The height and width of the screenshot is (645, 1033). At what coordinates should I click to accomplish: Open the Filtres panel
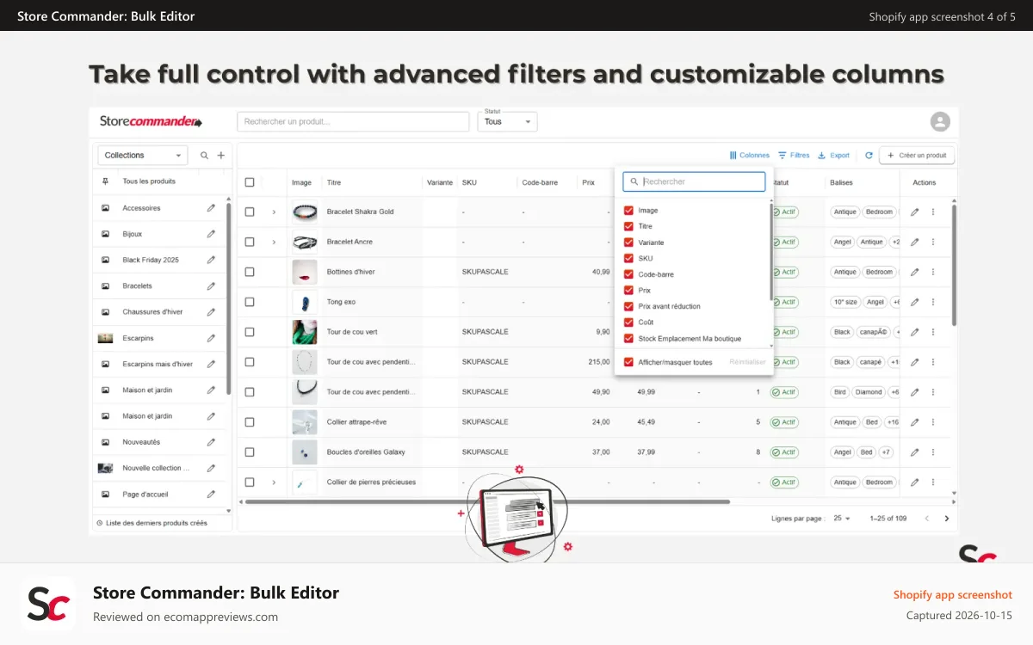click(x=794, y=156)
